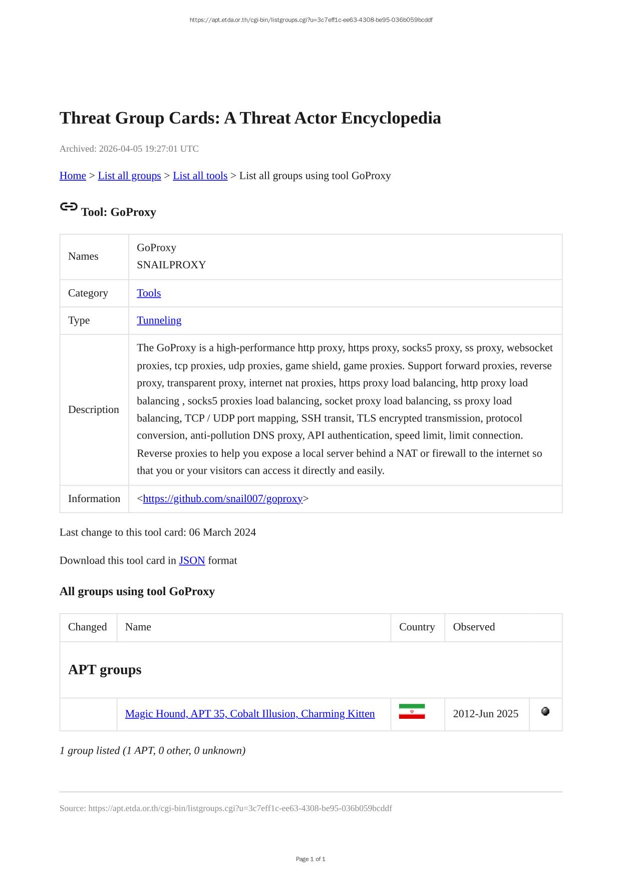
Task: Click the APT groups section heading
Action: [105, 670]
